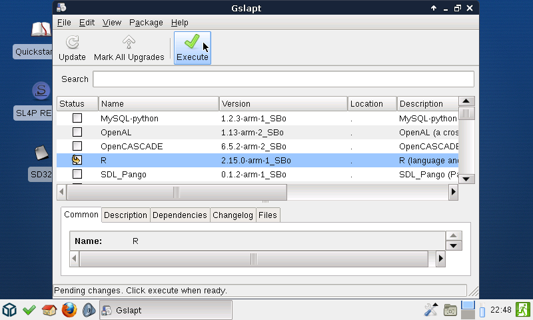The image size is (533, 320).
Task: Click details pane scroll left arrow
Action: point(75,259)
